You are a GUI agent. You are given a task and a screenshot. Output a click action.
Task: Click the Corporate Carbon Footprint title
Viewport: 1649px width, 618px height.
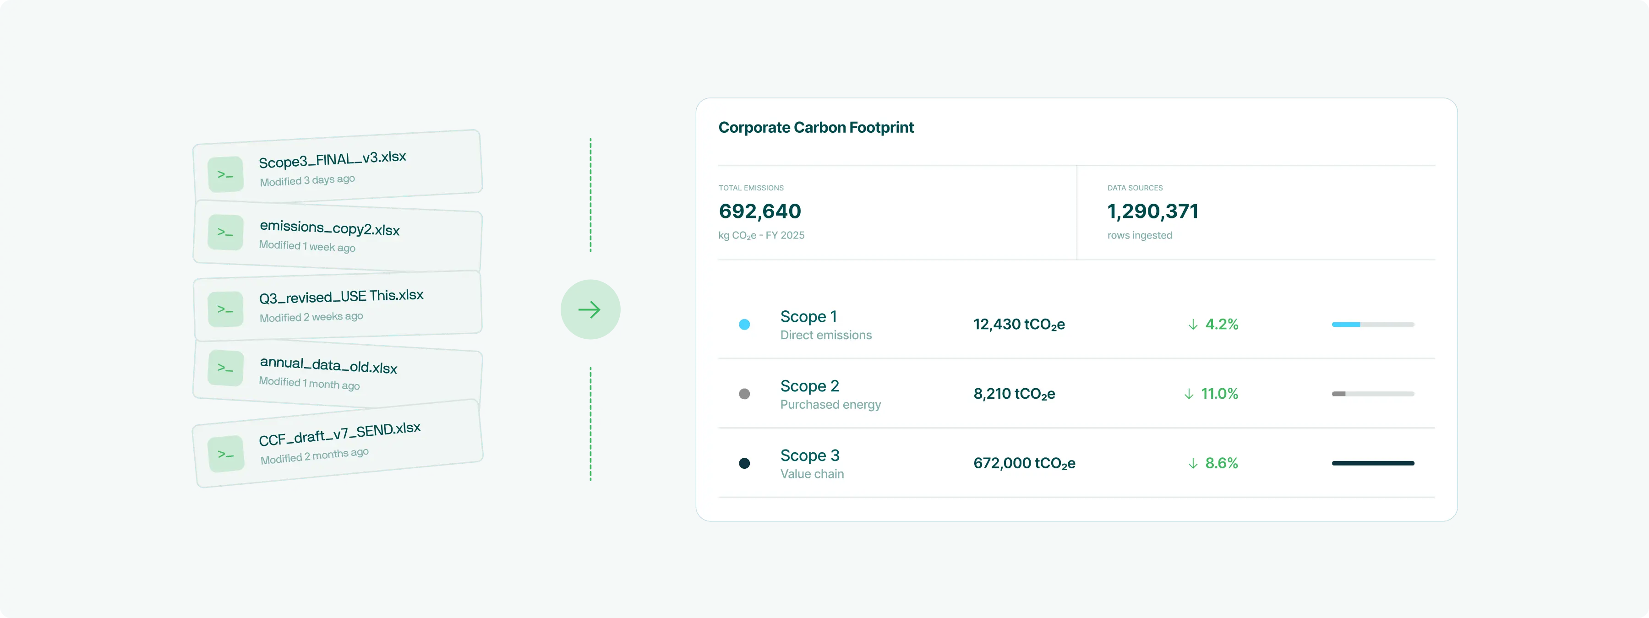pos(815,127)
